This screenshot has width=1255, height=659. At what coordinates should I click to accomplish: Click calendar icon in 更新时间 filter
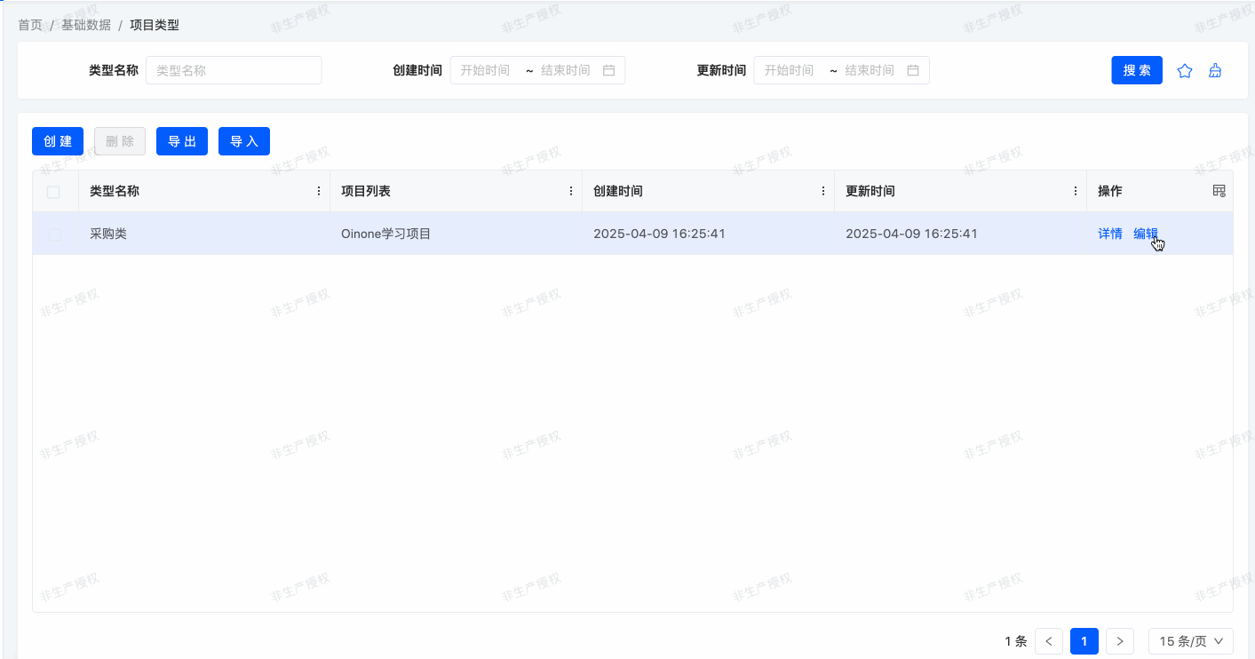[x=913, y=70]
